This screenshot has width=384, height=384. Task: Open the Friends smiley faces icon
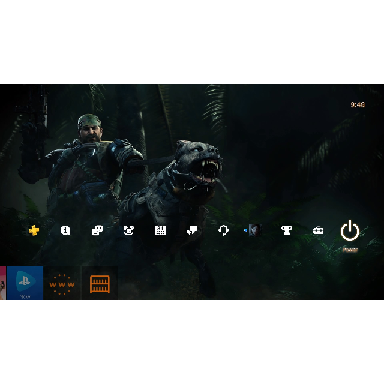coord(97,230)
